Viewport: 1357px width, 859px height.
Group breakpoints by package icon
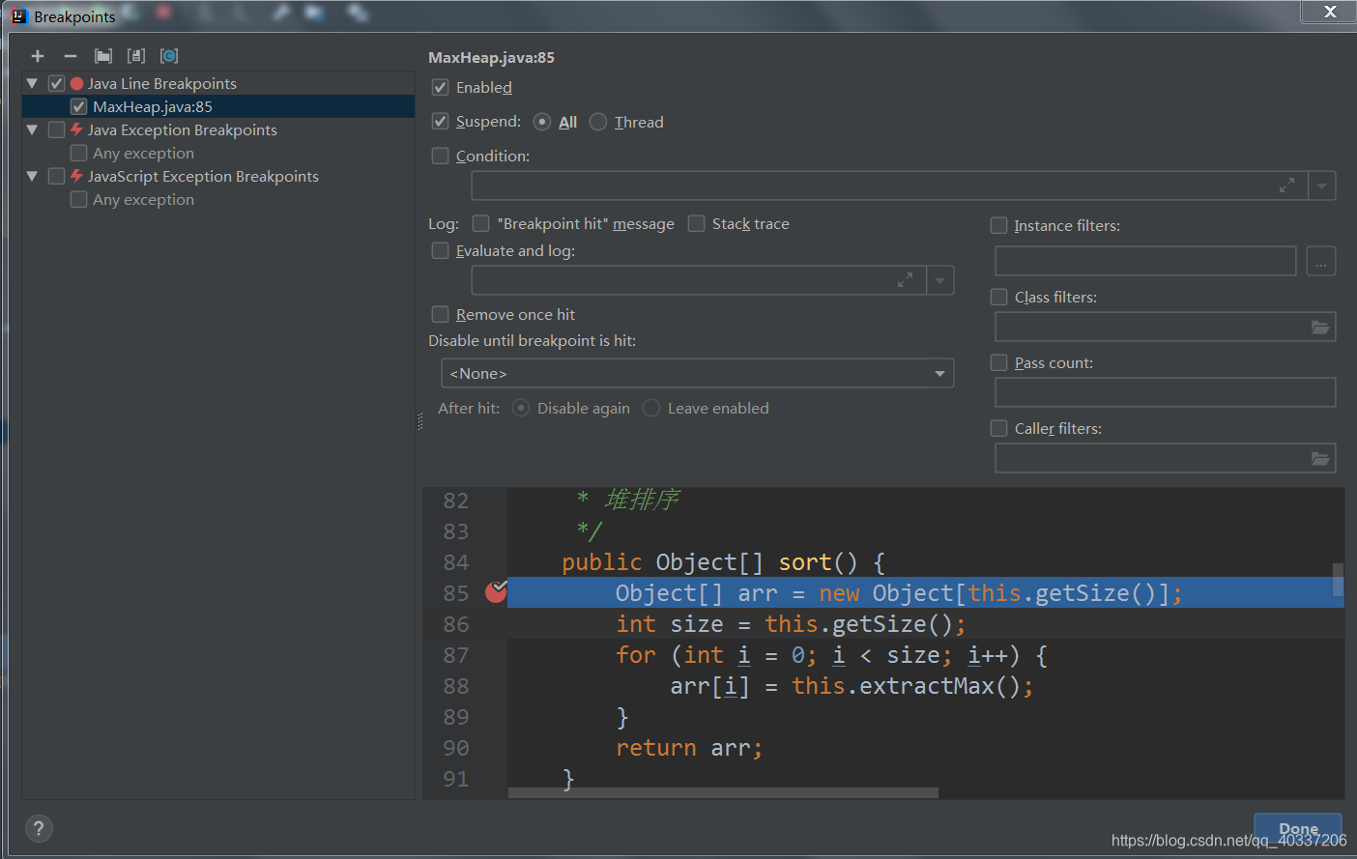click(x=103, y=56)
